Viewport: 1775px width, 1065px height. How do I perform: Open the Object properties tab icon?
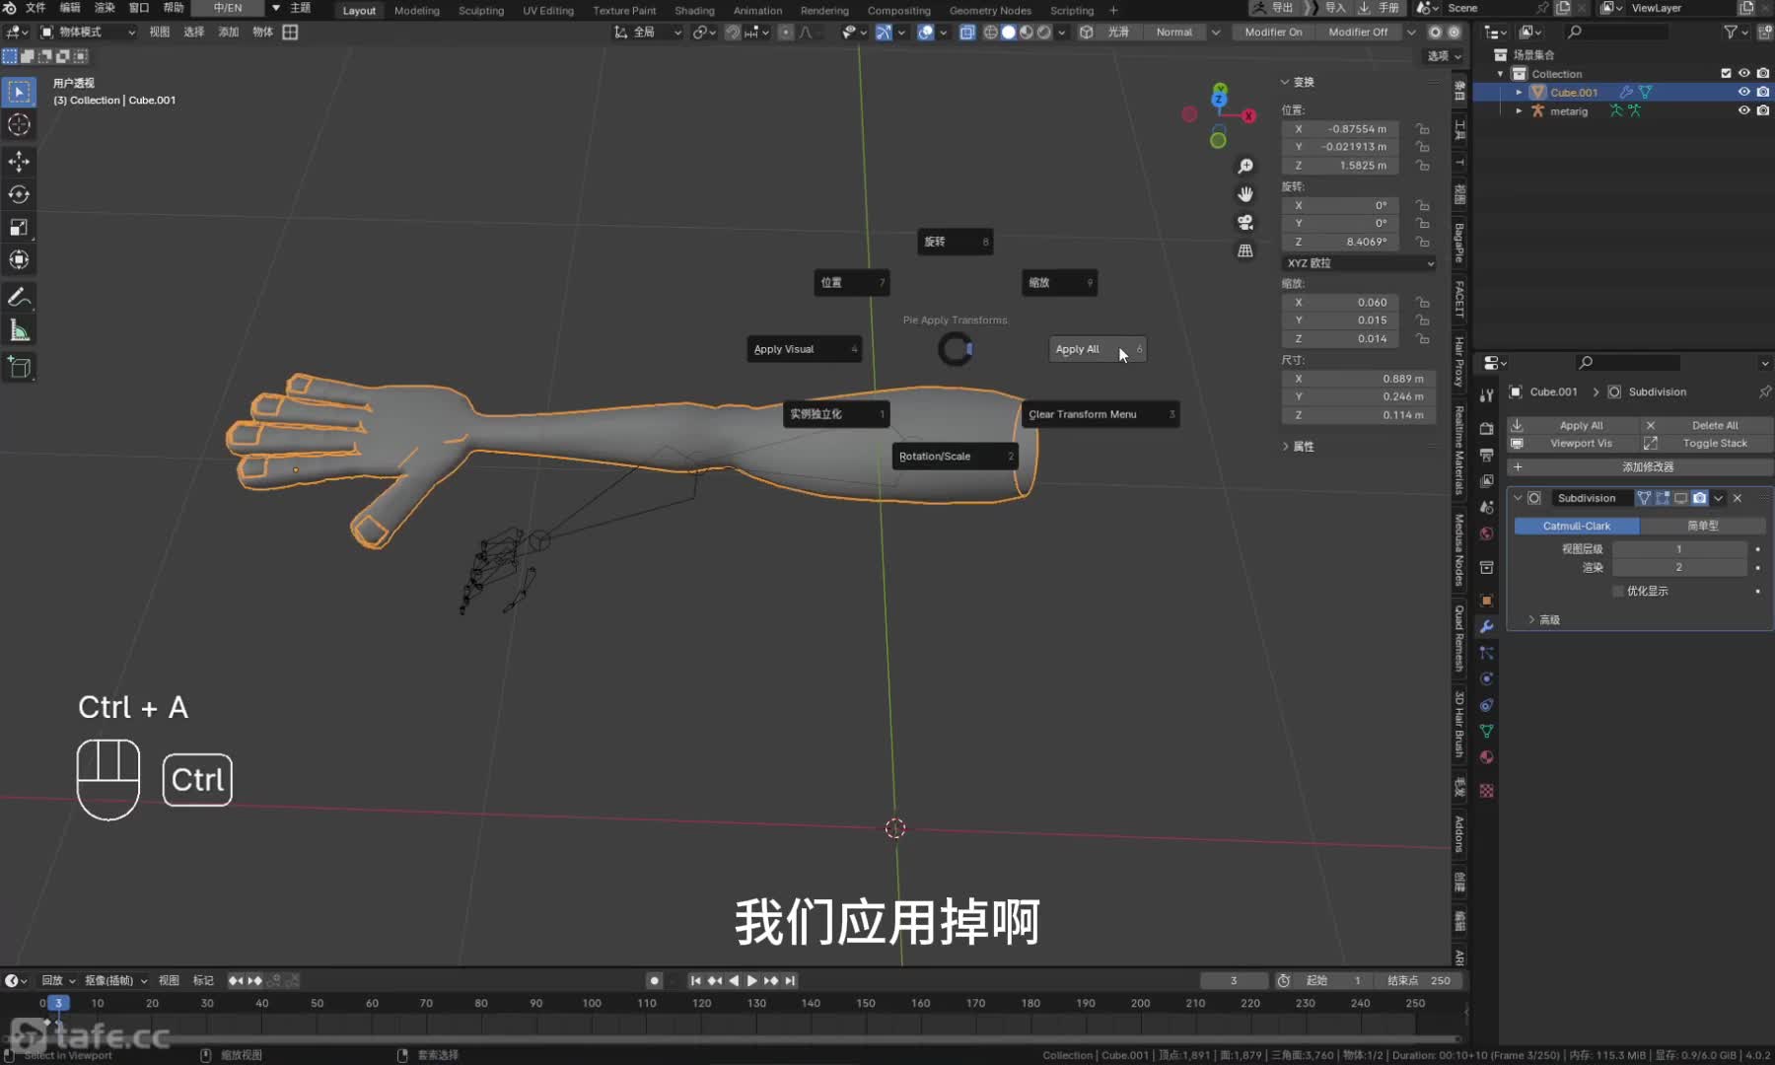point(1486,601)
